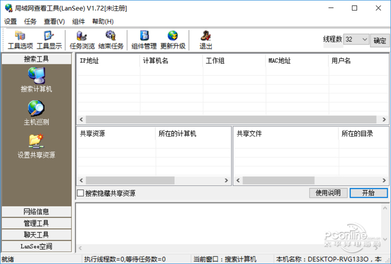
Task: Open 设置共享资源 sidebar tool
Action: click(36, 146)
